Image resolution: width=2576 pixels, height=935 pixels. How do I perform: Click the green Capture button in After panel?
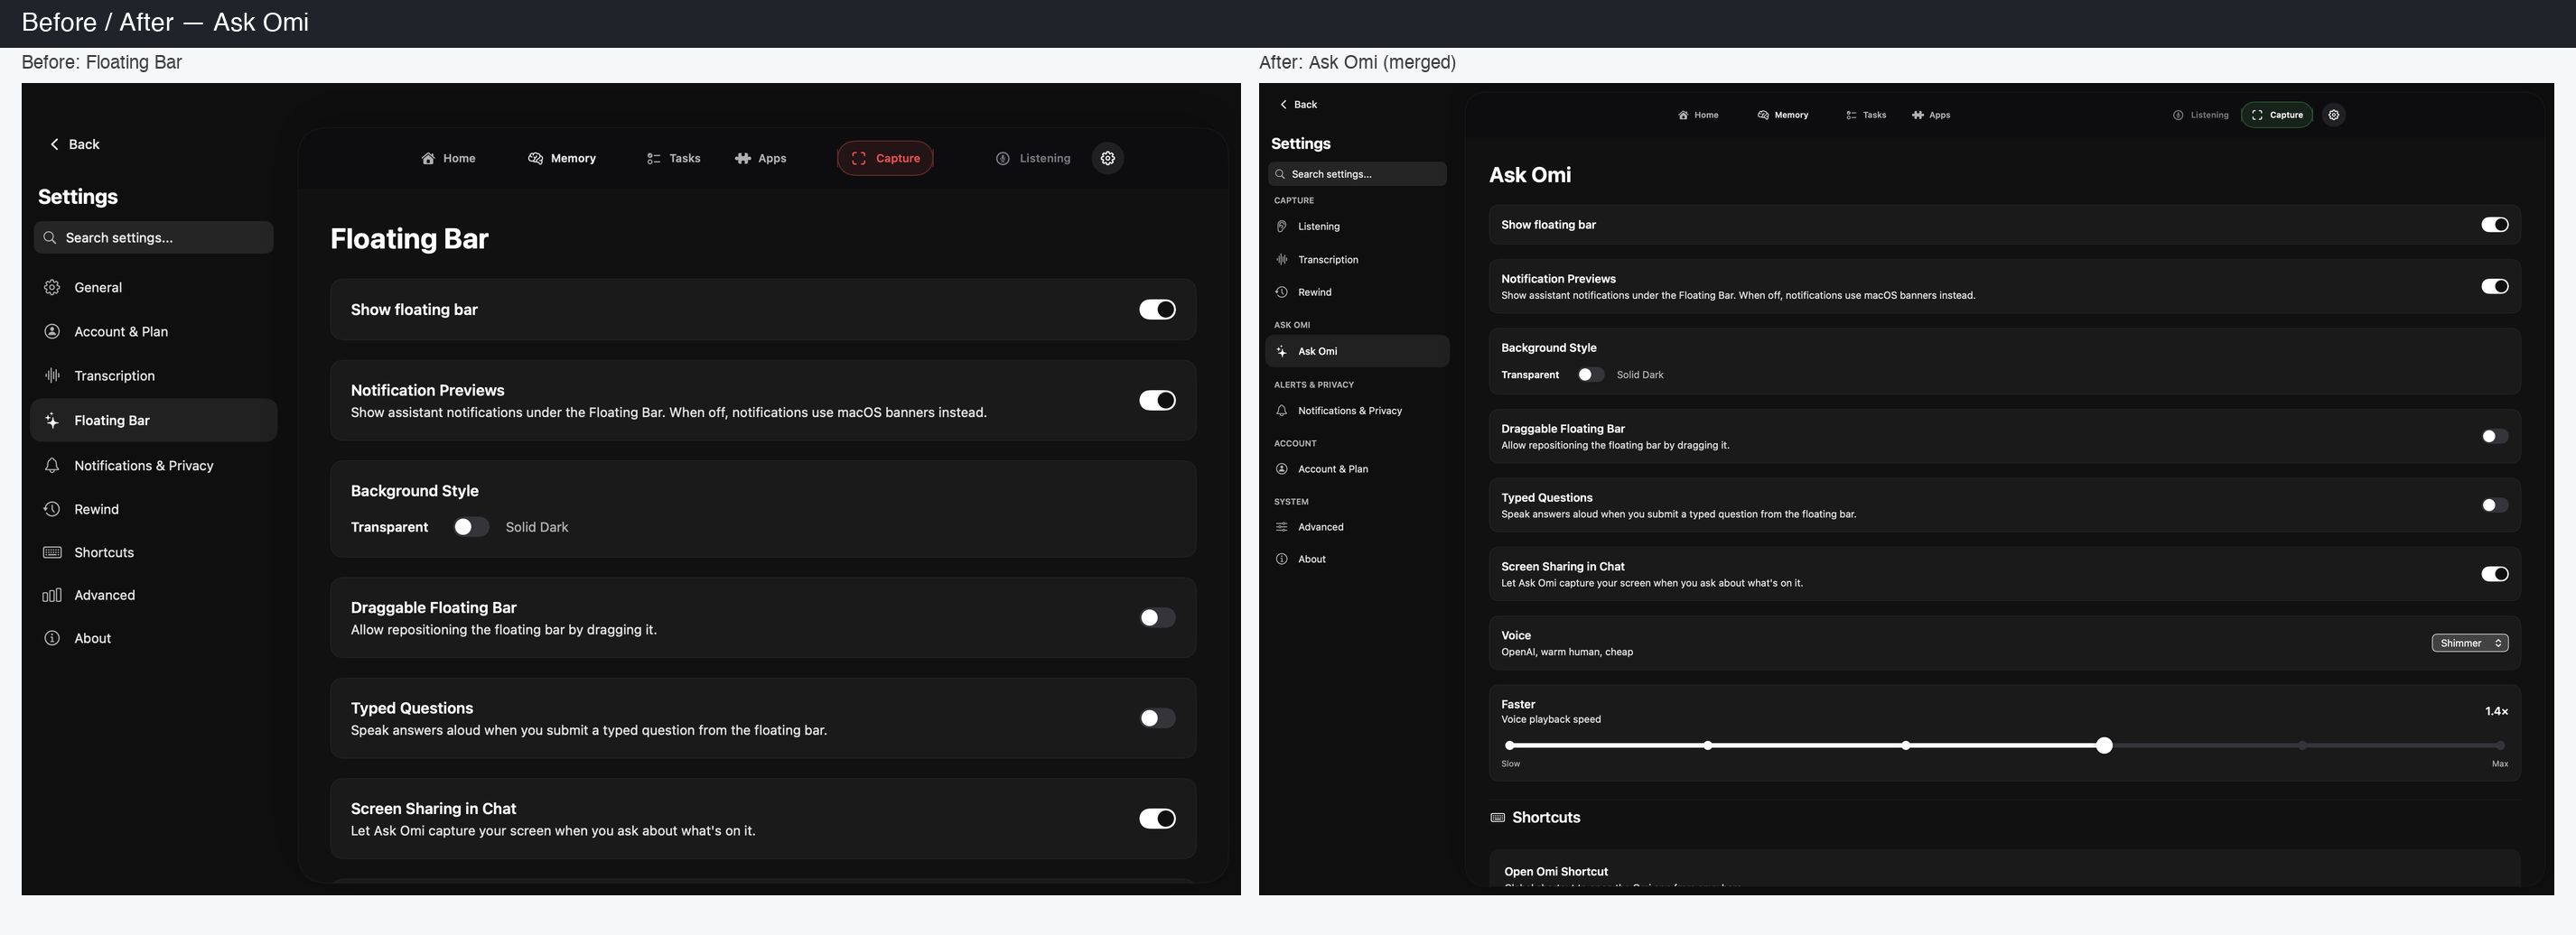coord(2277,115)
